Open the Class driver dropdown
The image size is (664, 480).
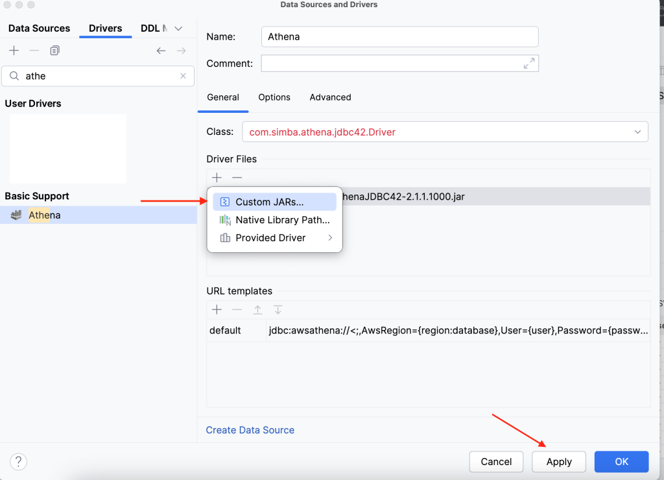pyautogui.click(x=636, y=131)
